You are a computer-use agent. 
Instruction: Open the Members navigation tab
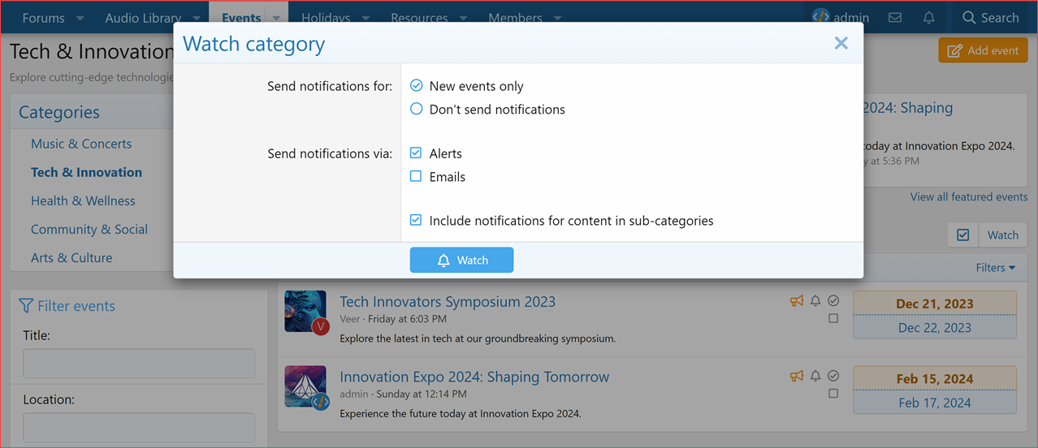point(515,18)
